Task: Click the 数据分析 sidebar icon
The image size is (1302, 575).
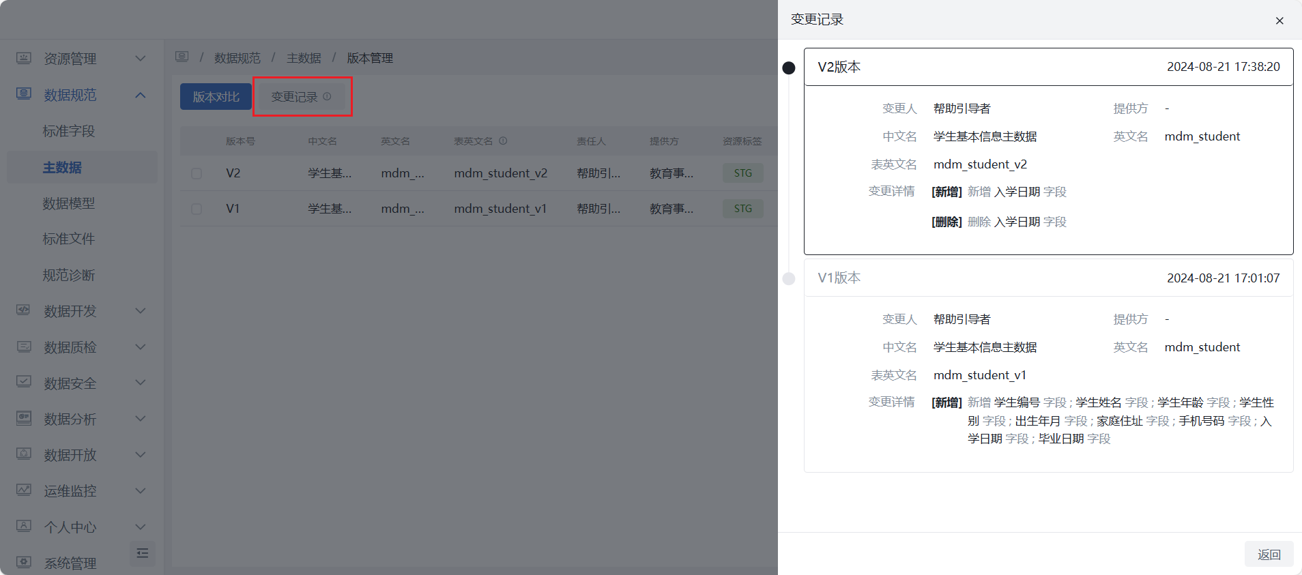Action: [24, 418]
